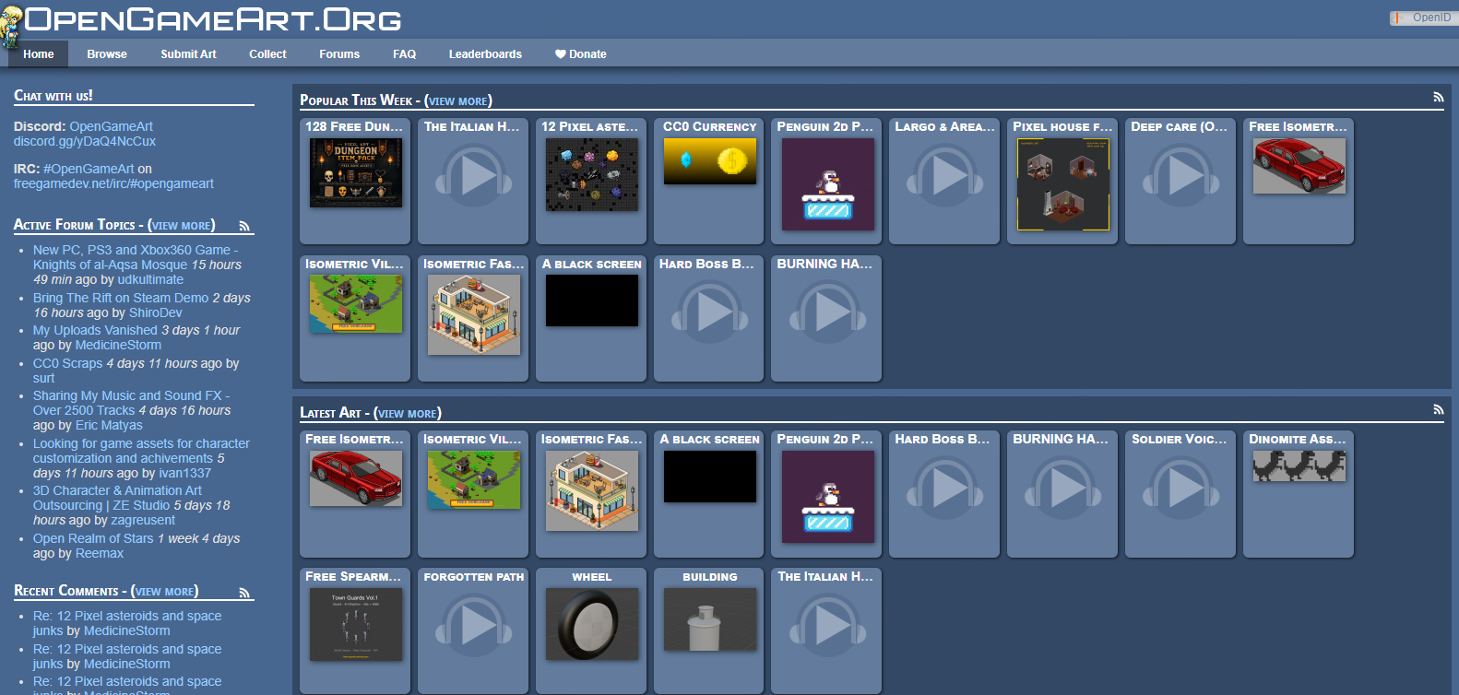Open Isometric Vil... thumbnail in Popular This Week
1459x695 pixels.
356,304
